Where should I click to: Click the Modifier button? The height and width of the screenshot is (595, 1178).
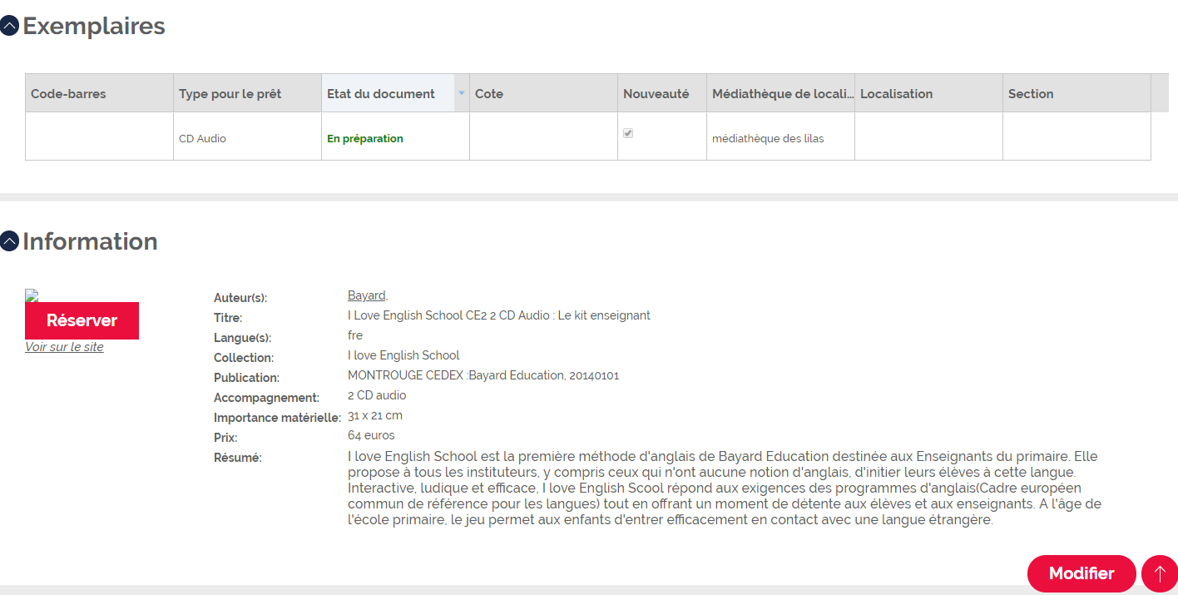tap(1081, 573)
